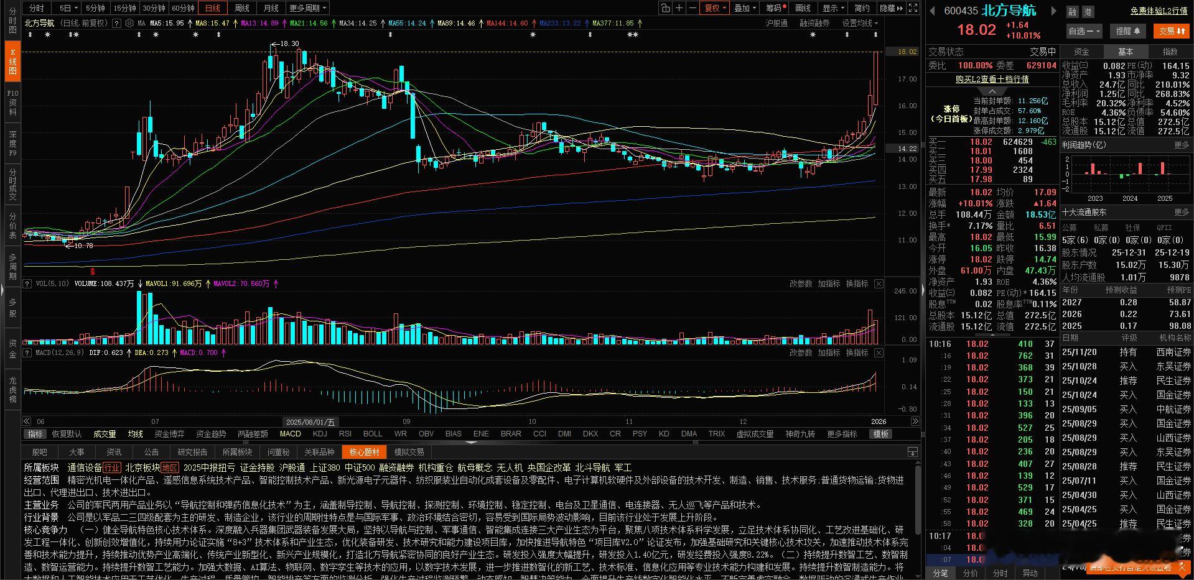The height and width of the screenshot is (580, 1194).
Task: Click the chart timeline right scroll arrow
Action: coord(915,421)
